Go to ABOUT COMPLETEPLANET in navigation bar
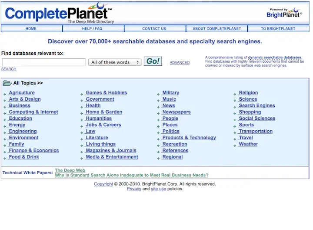The width and height of the screenshot is (313, 230). 216,29
